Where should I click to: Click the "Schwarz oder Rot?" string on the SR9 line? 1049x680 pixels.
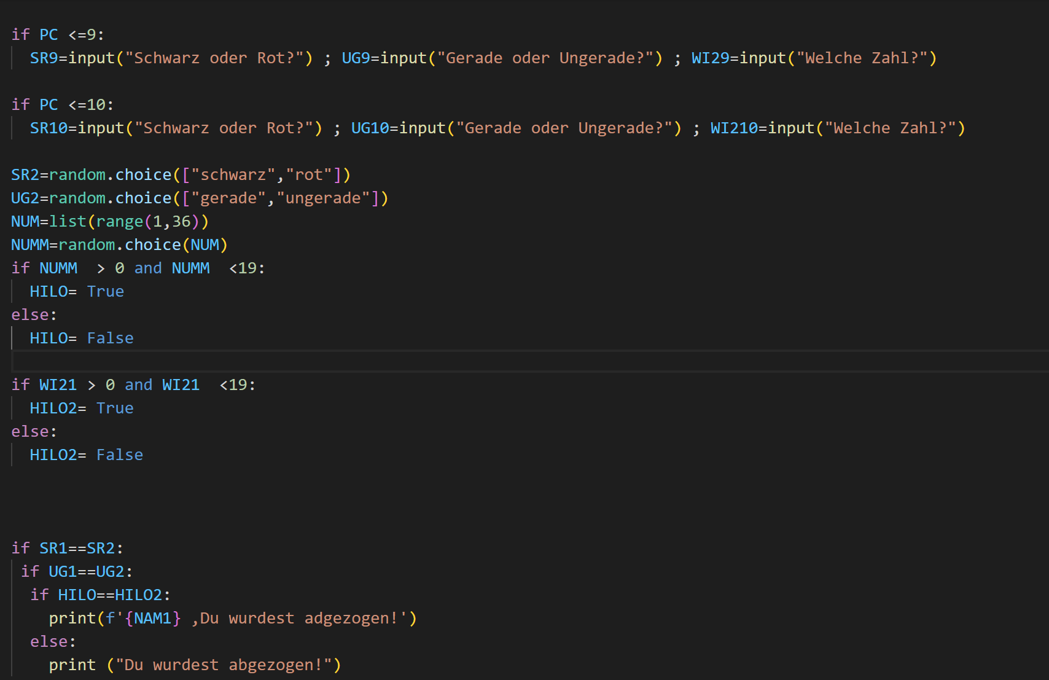(214, 58)
